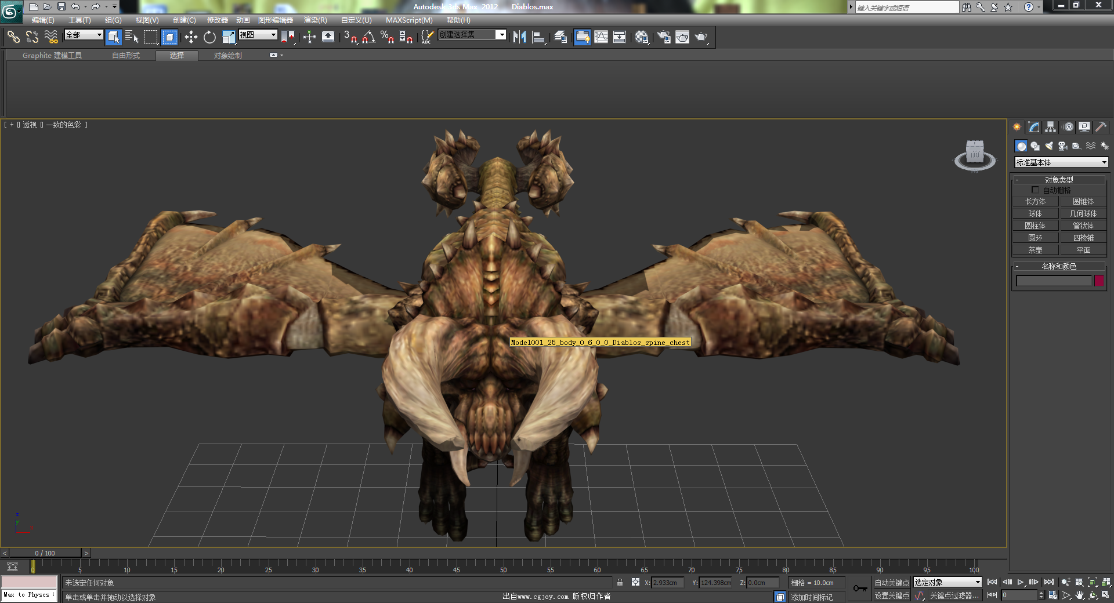
Task: Open Render Setup
Action: (663, 37)
